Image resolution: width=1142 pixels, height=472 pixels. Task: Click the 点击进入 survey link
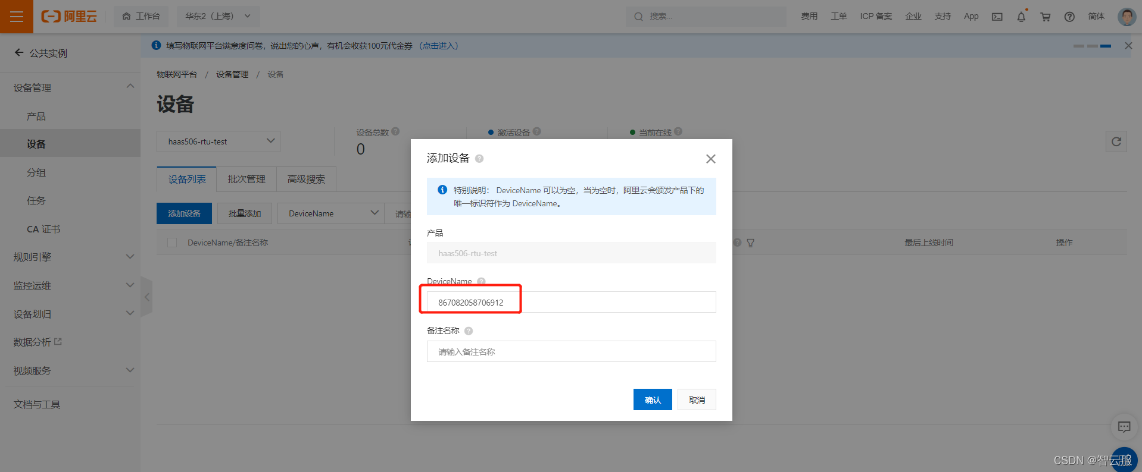pos(439,46)
